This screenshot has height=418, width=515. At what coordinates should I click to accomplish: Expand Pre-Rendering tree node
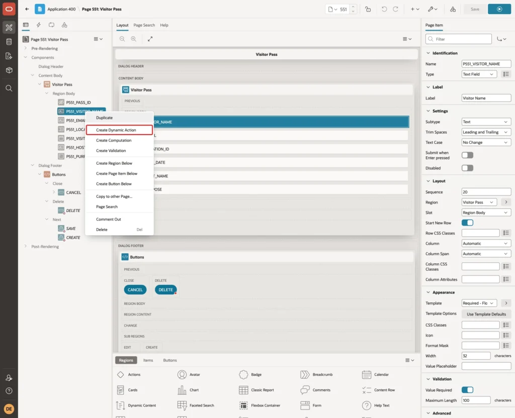[x=25, y=48]
